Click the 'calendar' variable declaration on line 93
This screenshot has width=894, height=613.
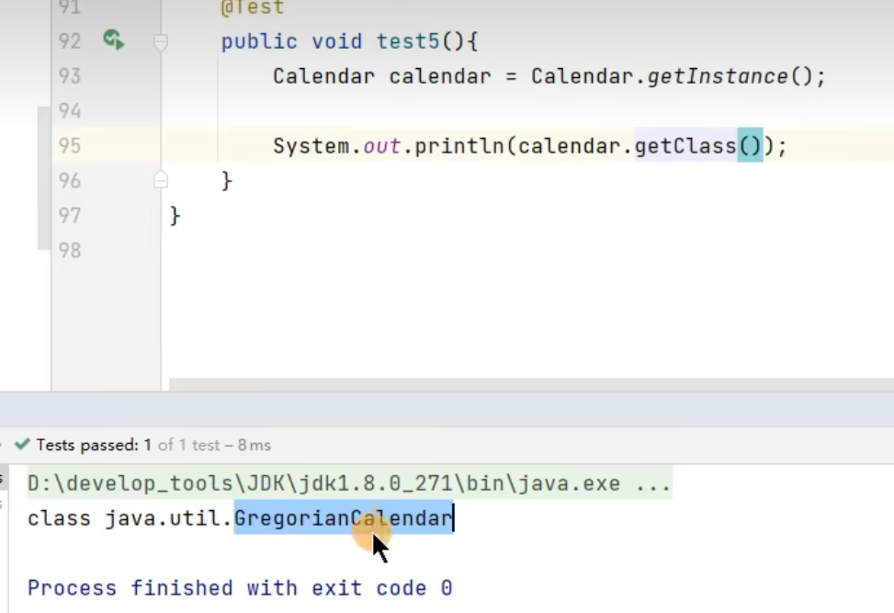click(439, 76)
